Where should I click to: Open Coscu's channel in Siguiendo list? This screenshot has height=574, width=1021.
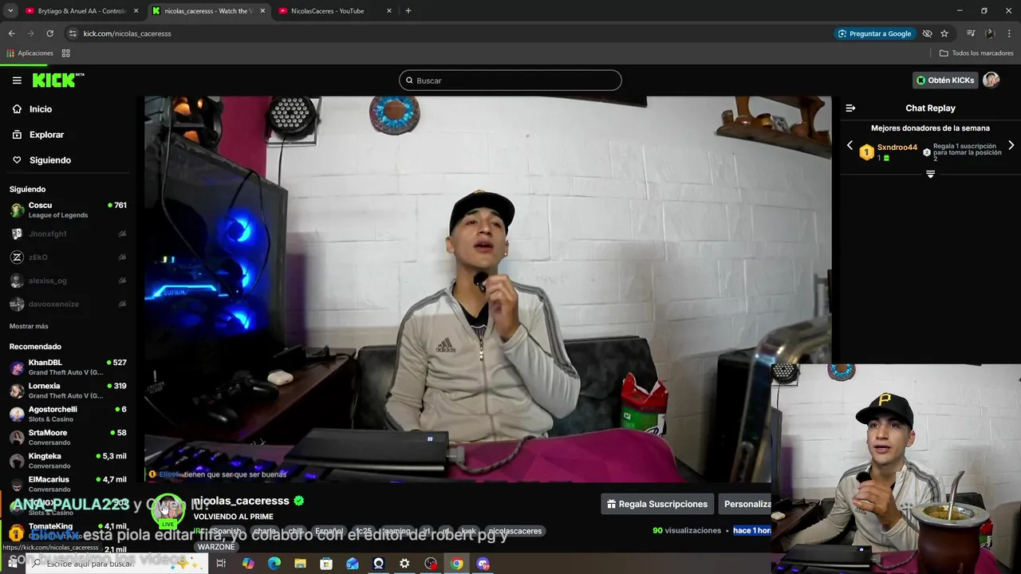click(68, 210)
